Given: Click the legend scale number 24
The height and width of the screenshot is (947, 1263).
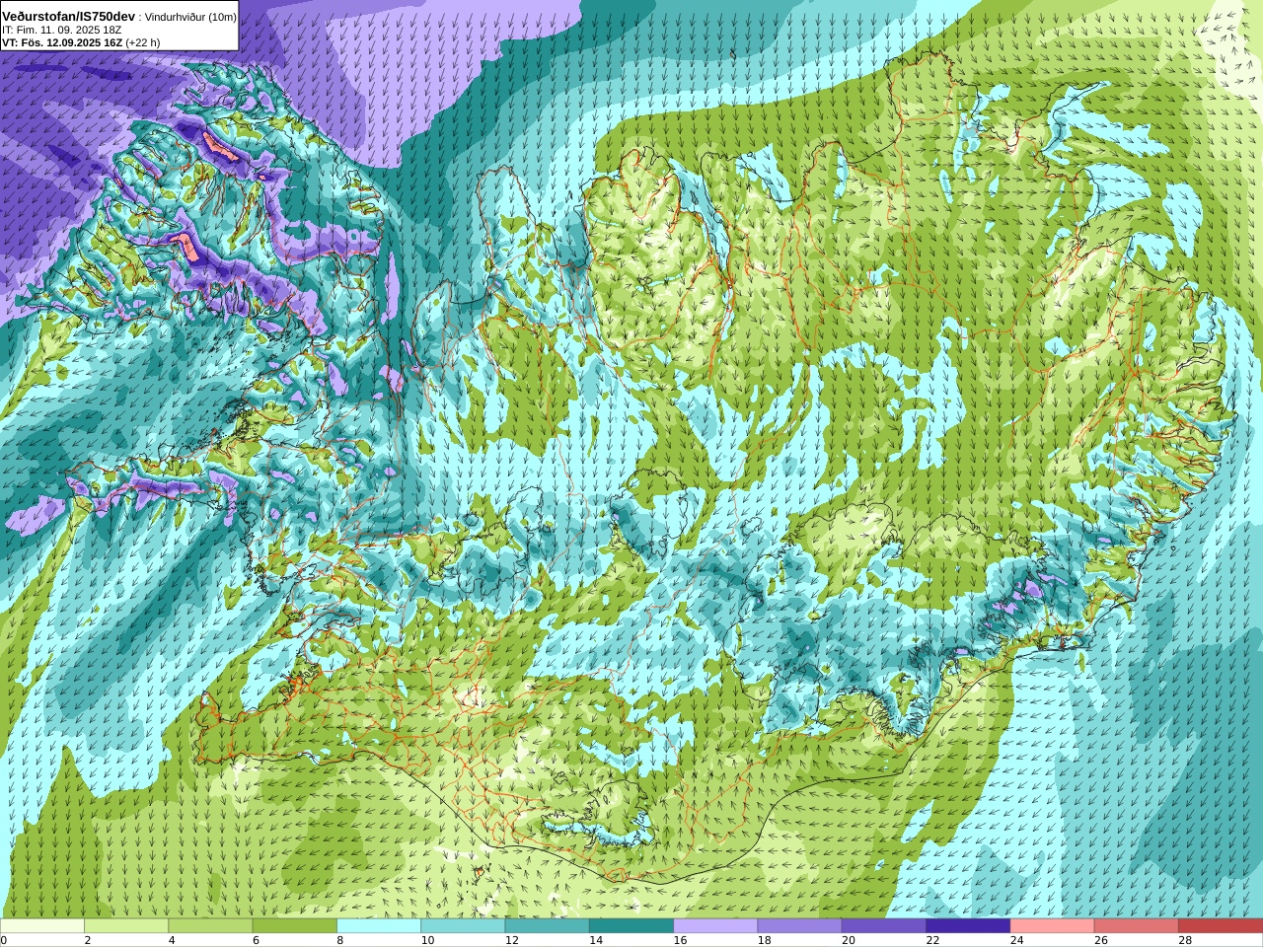Looking at the screenshot, I should point(1016,940).
